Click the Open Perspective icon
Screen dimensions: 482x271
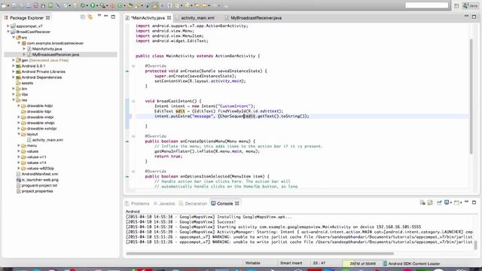(x=456, y=6)
